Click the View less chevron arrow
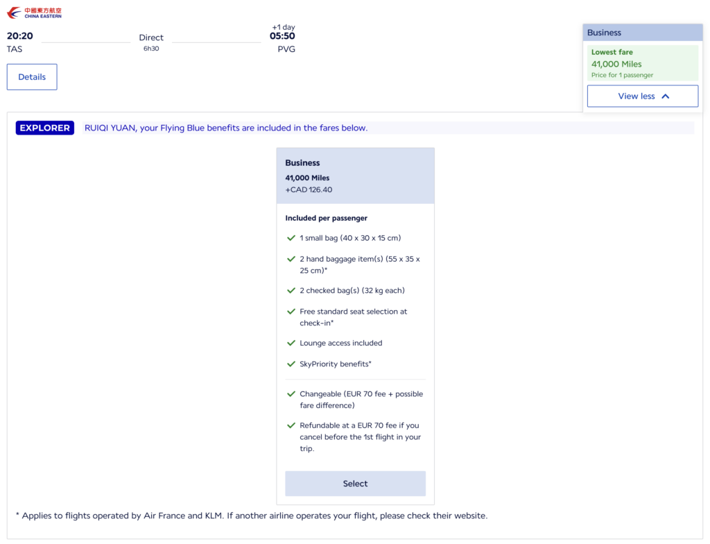The width and height of the screenshot is (710, 544). click(x=665, y=96)
